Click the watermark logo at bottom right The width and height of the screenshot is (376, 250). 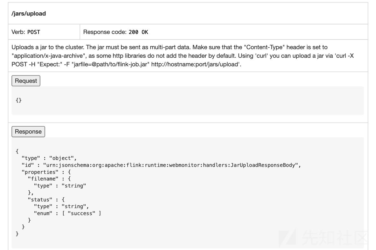pos(323,238)
